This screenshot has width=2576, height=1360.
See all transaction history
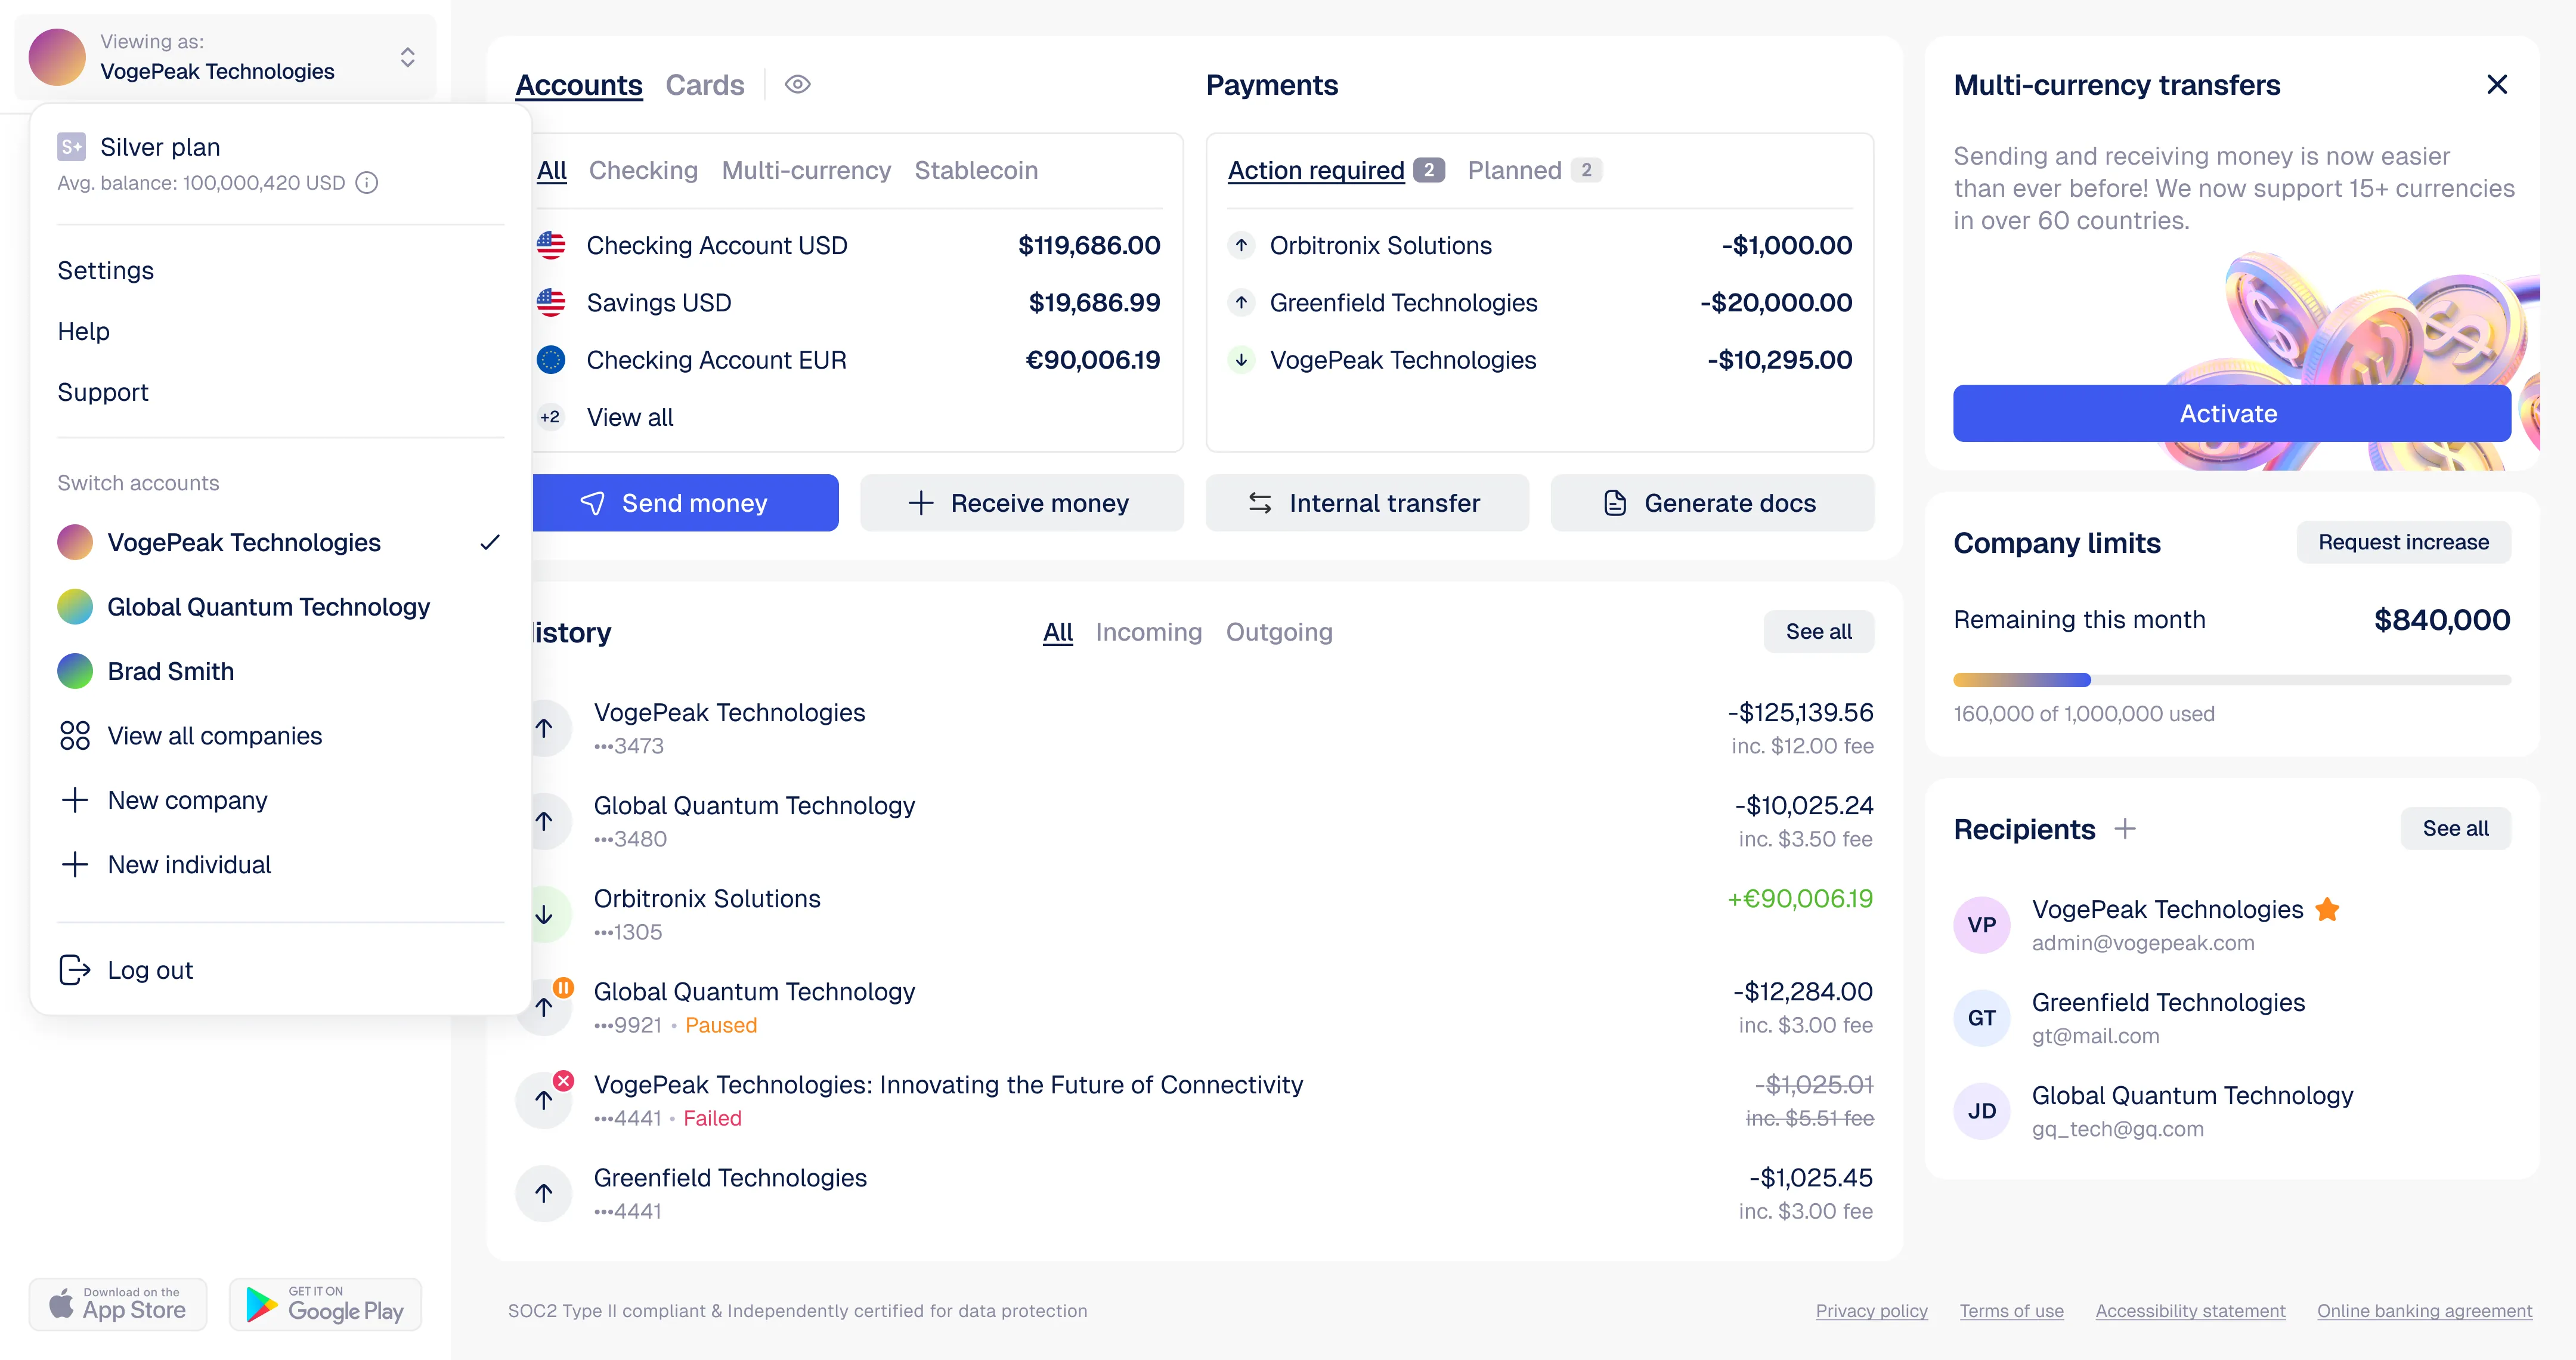point(1819,632)
